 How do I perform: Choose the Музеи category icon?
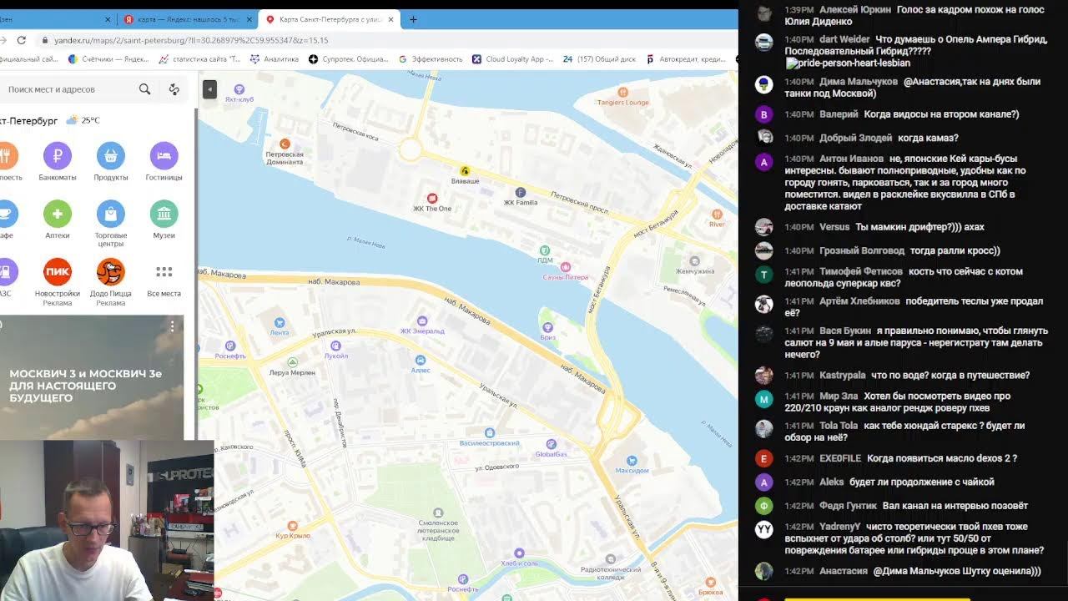(164, 215)
